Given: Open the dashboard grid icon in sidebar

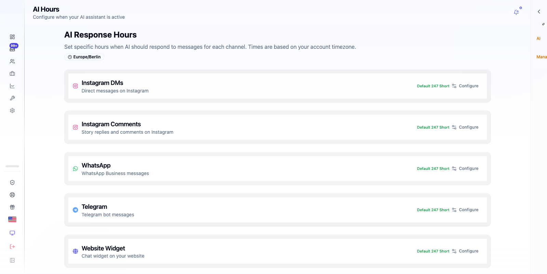Looking at the screenshot, I should coord(12,37).
